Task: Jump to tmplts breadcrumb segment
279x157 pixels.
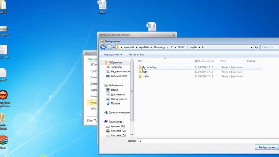Action: point(193,48)
